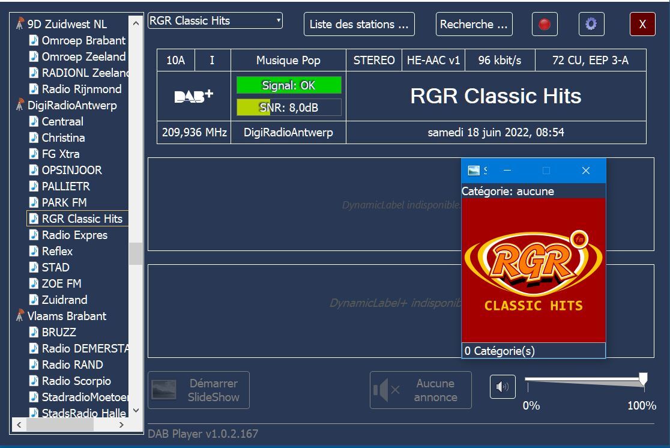This screenshot has height=448, width=670.
Task: Click the DigiRadioAntwerp antenna icon
Action: [20, 104]
